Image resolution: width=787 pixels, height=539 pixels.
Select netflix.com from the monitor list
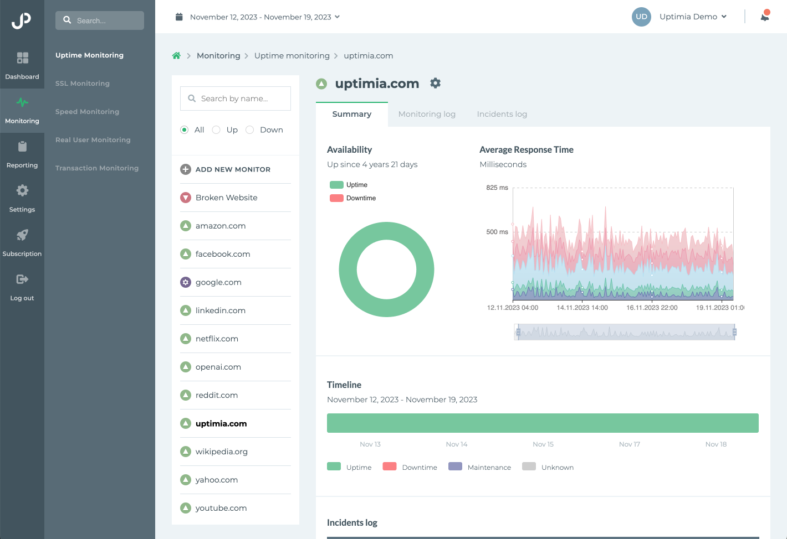tap(217, 339)
